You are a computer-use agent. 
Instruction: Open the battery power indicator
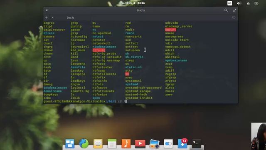[x=256, y=3]
